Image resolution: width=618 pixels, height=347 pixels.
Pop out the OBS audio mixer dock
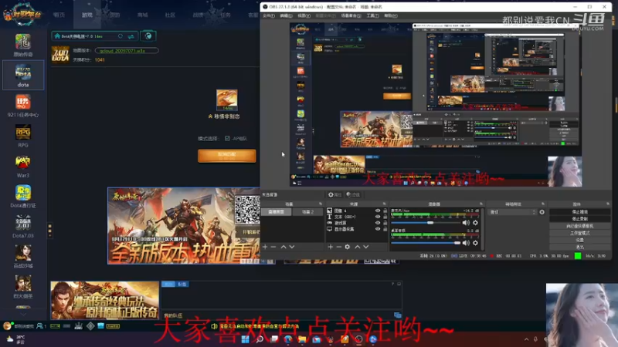pyautogui.click(x=481, y=204)
